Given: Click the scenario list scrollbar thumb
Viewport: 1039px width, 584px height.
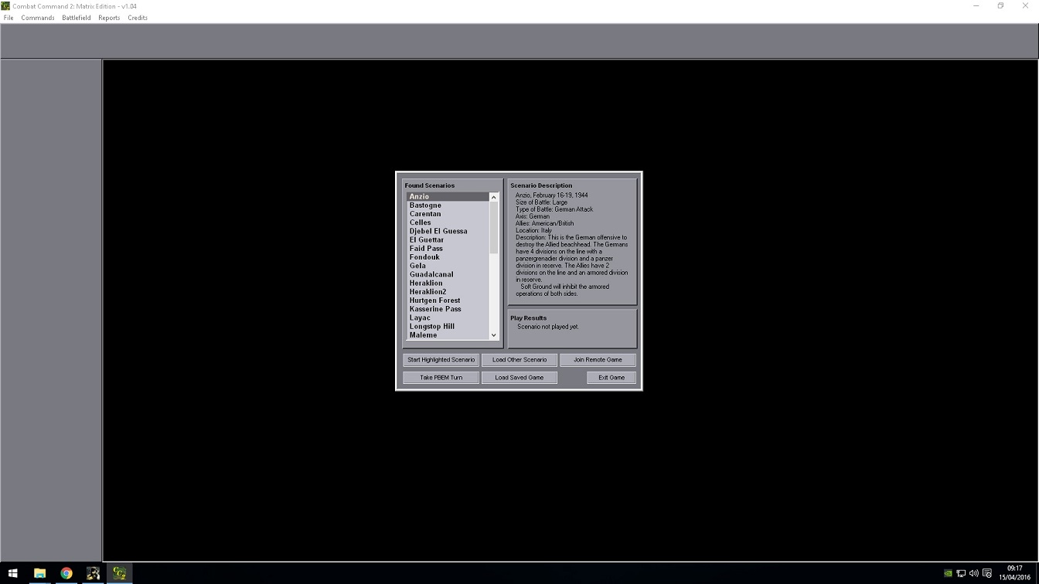Looking at the screenshot, I should [x=494, y=228].
